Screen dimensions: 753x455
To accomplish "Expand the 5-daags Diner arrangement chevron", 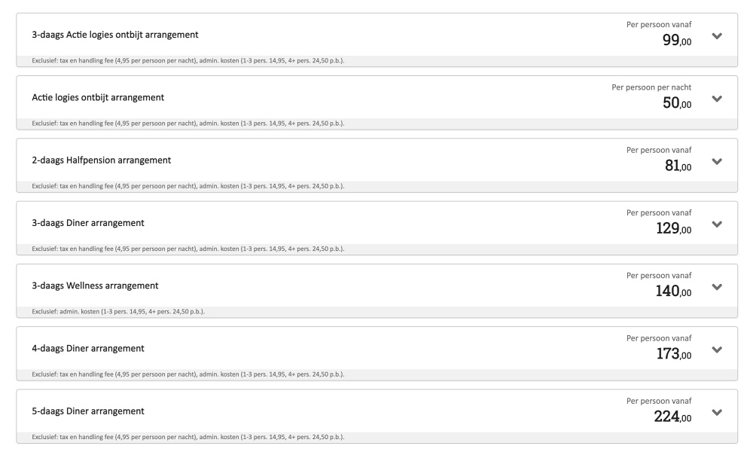I will click(717, 413).
